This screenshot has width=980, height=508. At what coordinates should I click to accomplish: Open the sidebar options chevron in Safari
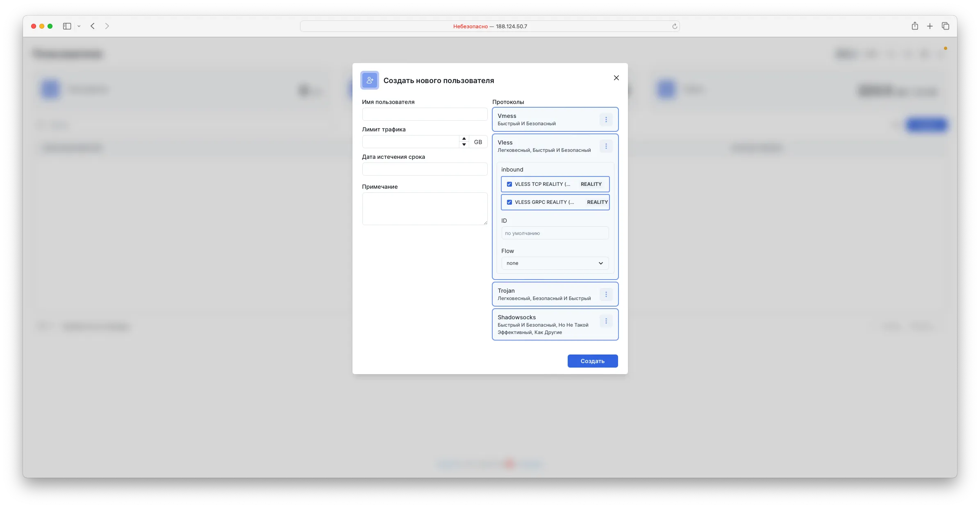(79, 26)
